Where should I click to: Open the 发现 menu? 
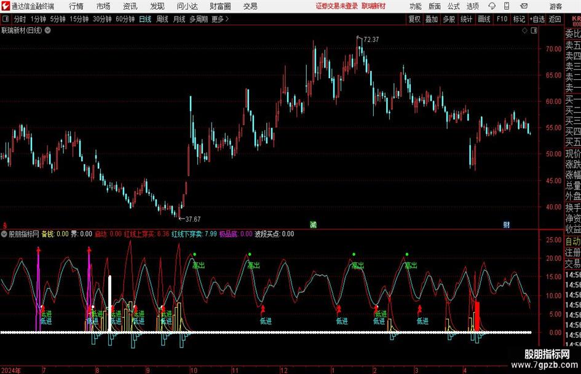[x=157, y=6]
